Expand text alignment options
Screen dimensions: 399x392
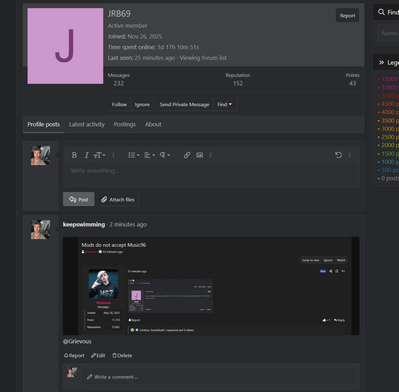click(x=149, y=155)
